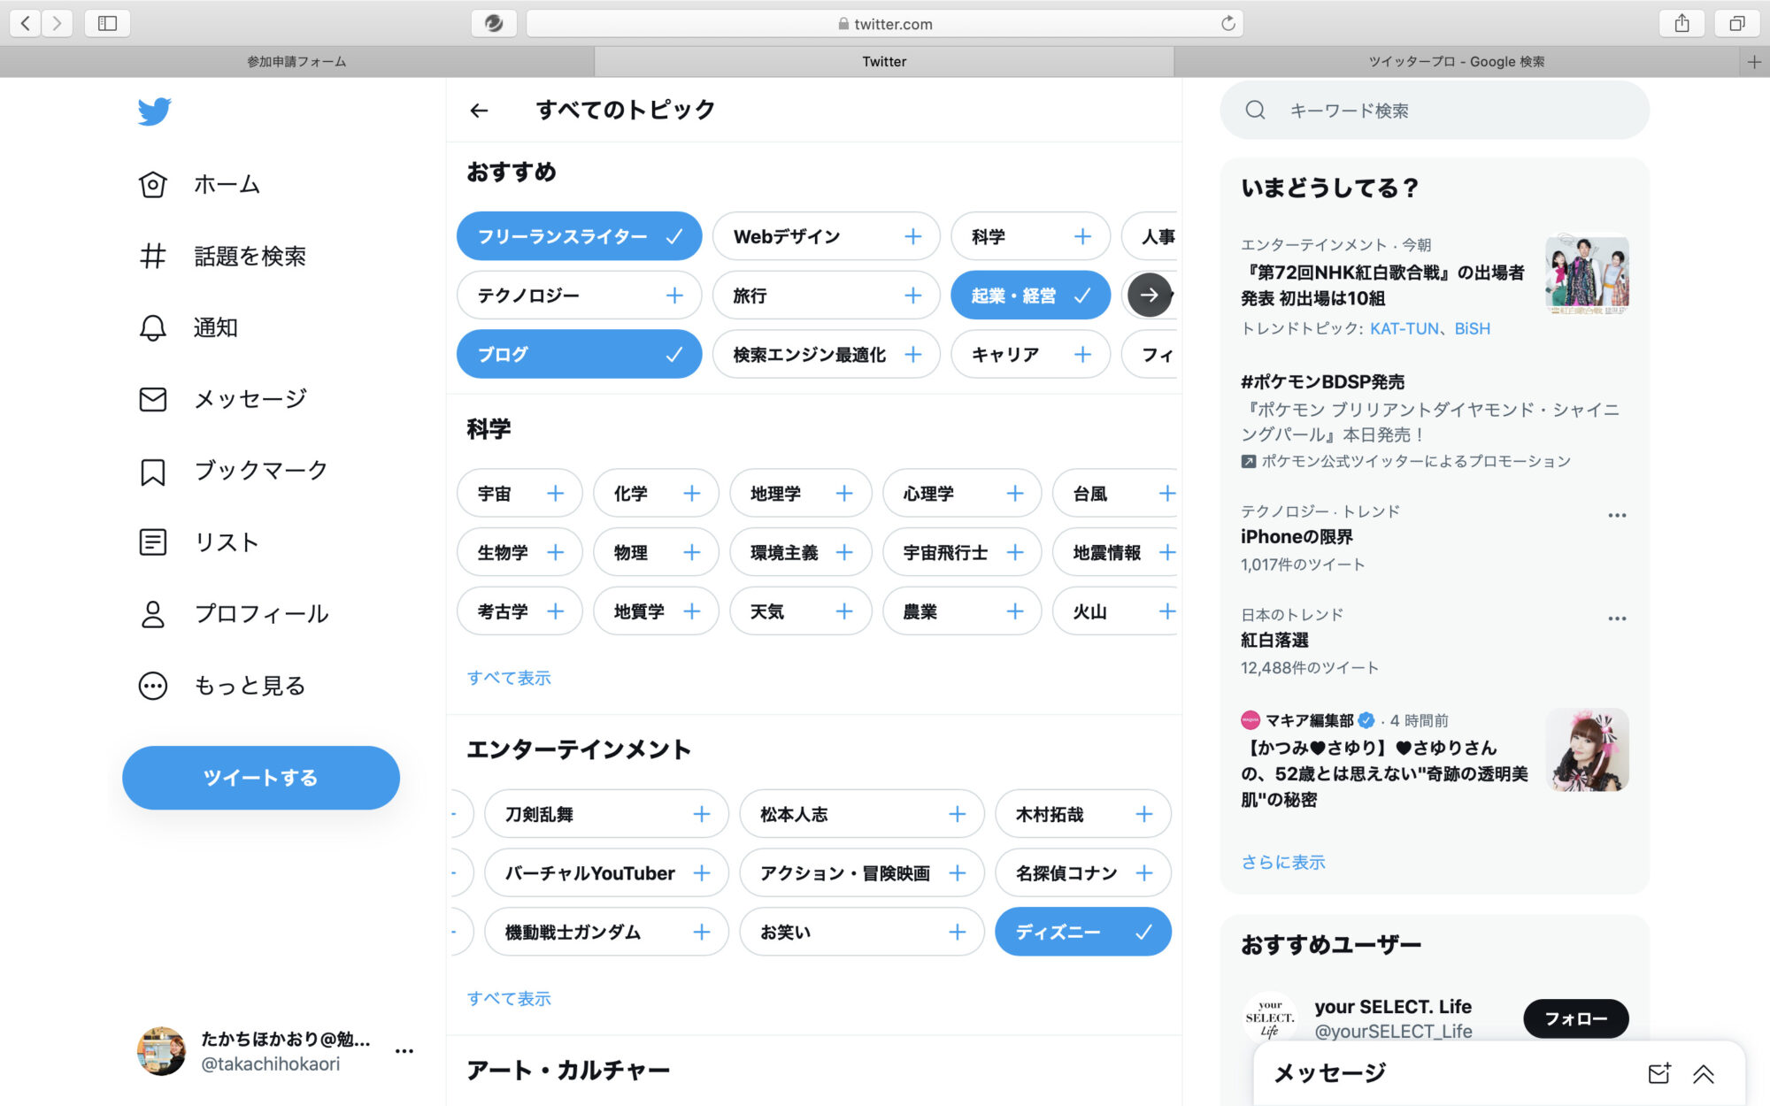Open BiSH trend topic link
1770x1106 pixels.
pos(1473,328)
